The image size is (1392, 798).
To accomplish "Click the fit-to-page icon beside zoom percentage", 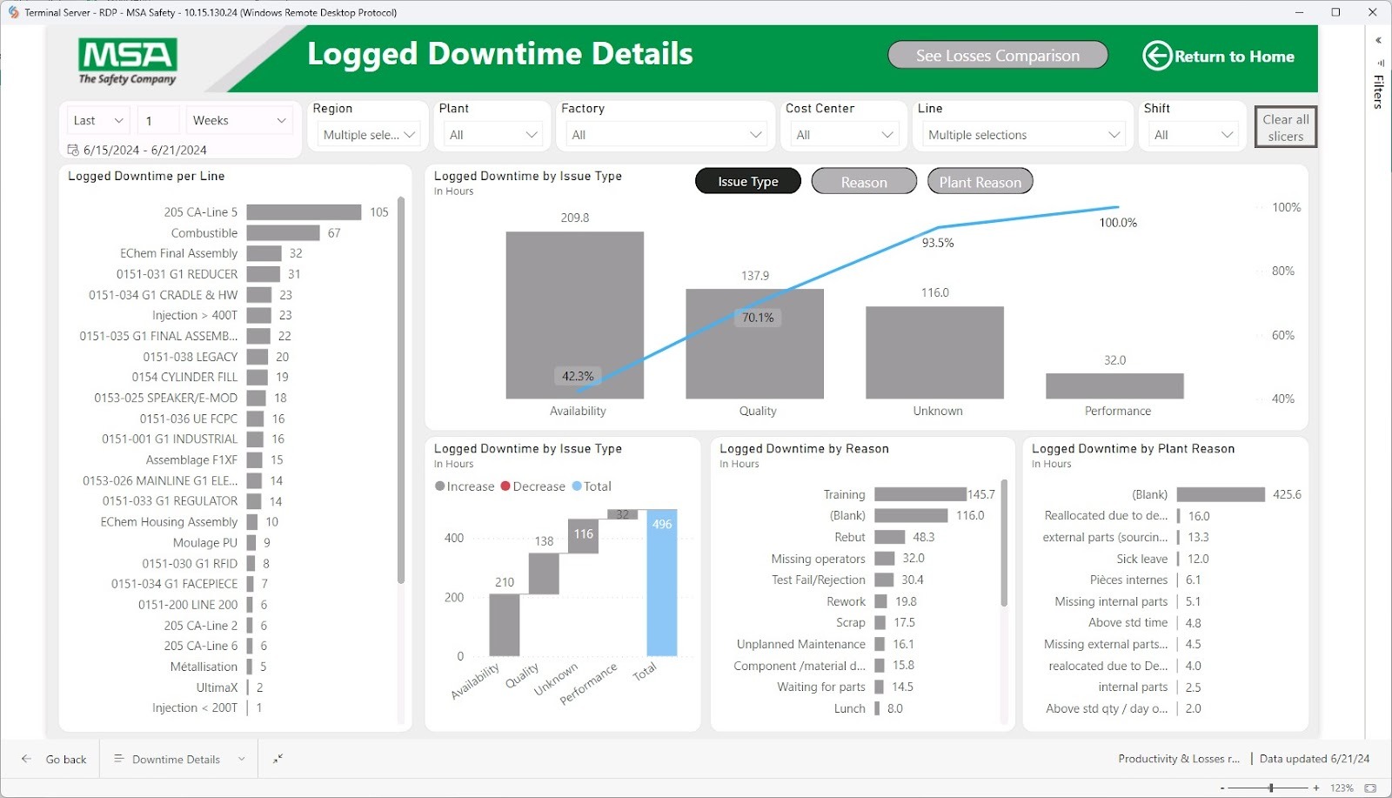I will [1370, 788].
